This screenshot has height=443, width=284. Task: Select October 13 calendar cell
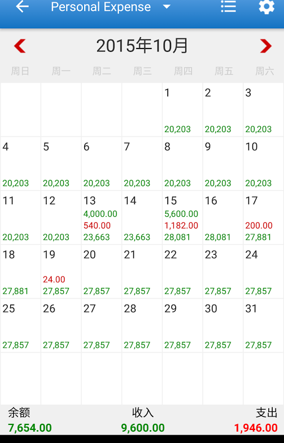(x=102, y=217)
